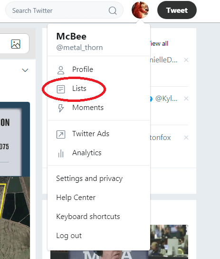Dismiss the @Kyl... follow suggestion

point(186,99)
